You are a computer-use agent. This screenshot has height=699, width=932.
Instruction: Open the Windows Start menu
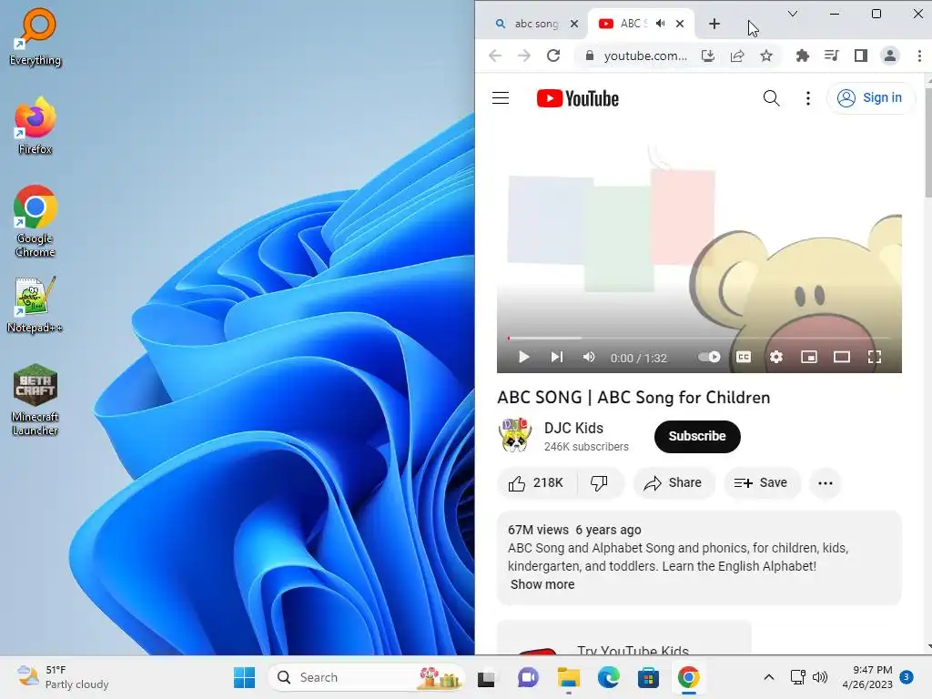point(244,677)
